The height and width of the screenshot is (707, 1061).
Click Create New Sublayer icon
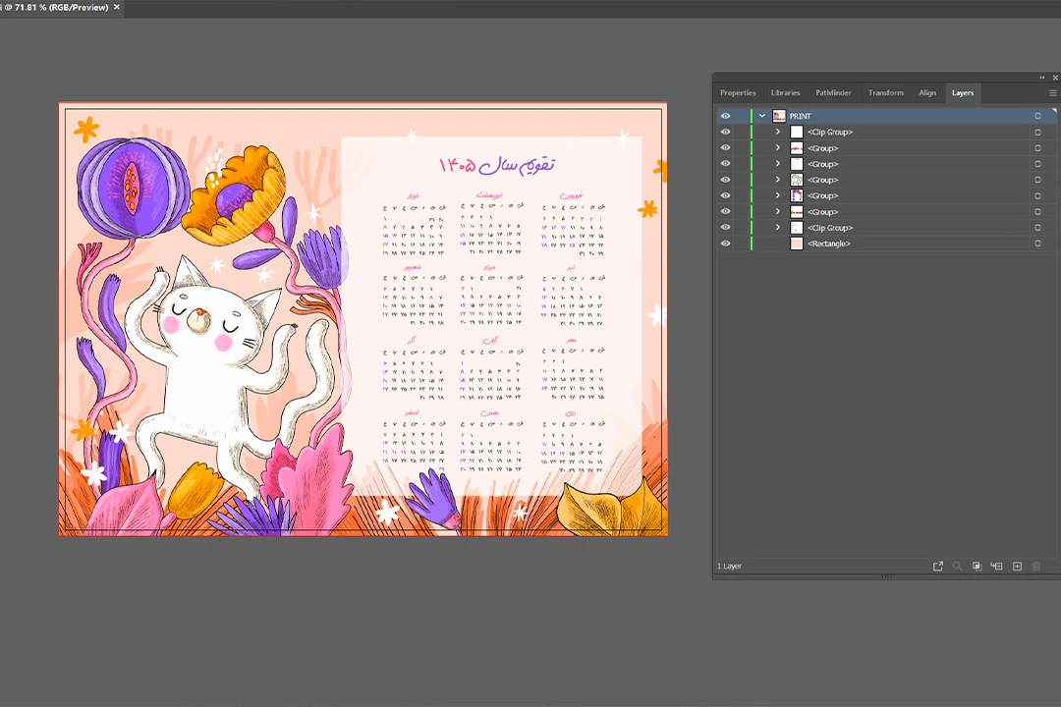point(996,567)
